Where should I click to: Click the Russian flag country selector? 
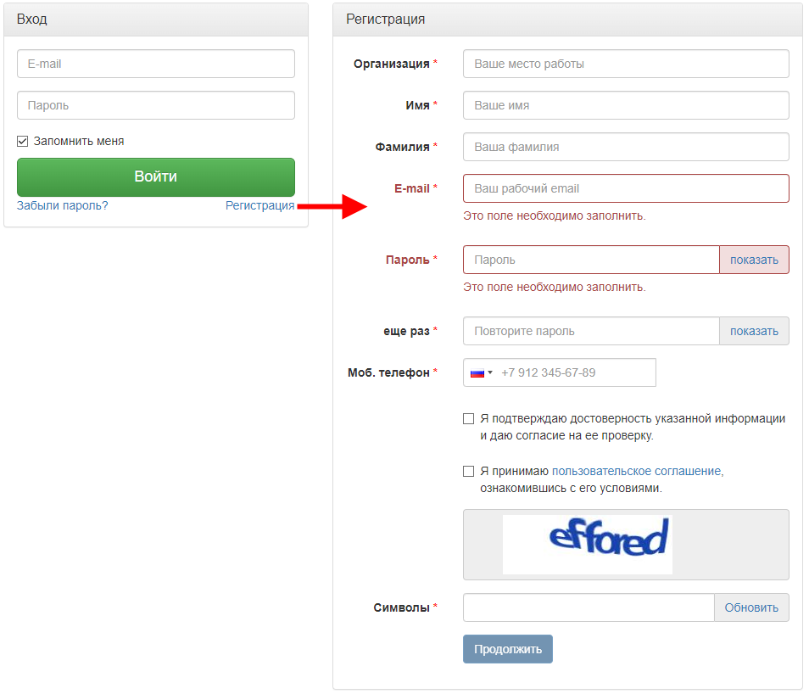[477, 372]
